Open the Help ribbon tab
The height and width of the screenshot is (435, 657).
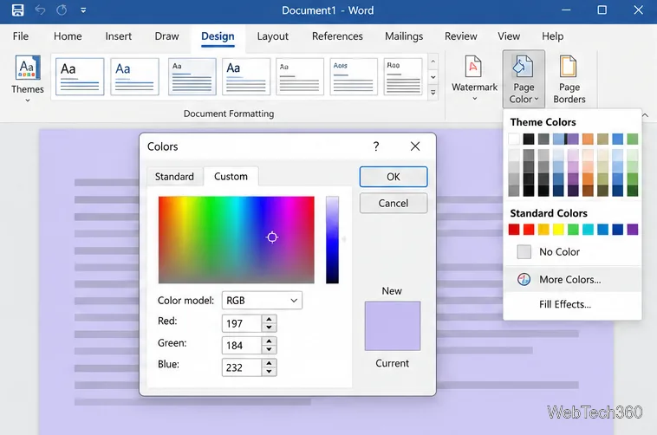[x=552, y=36]
